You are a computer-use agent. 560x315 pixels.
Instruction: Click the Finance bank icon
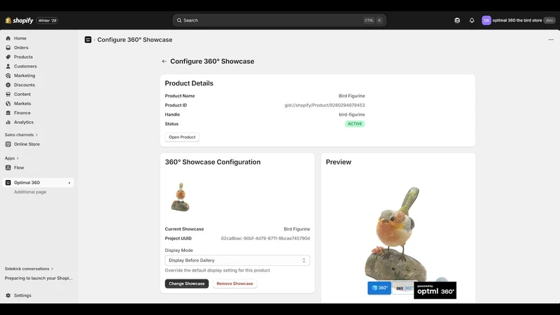(8, 113)
